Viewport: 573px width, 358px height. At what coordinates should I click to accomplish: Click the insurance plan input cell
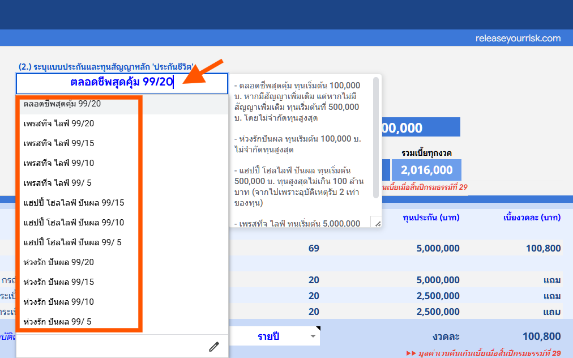[122, 83]
